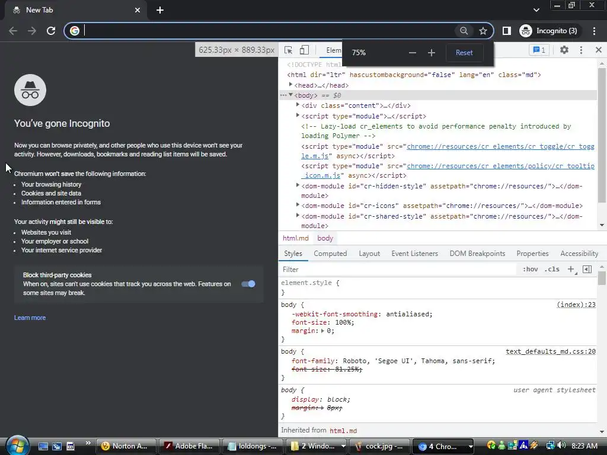Screen dimensions: 607x455
Task: Open the Windows Start orb
Action: (x=18, y=446)
